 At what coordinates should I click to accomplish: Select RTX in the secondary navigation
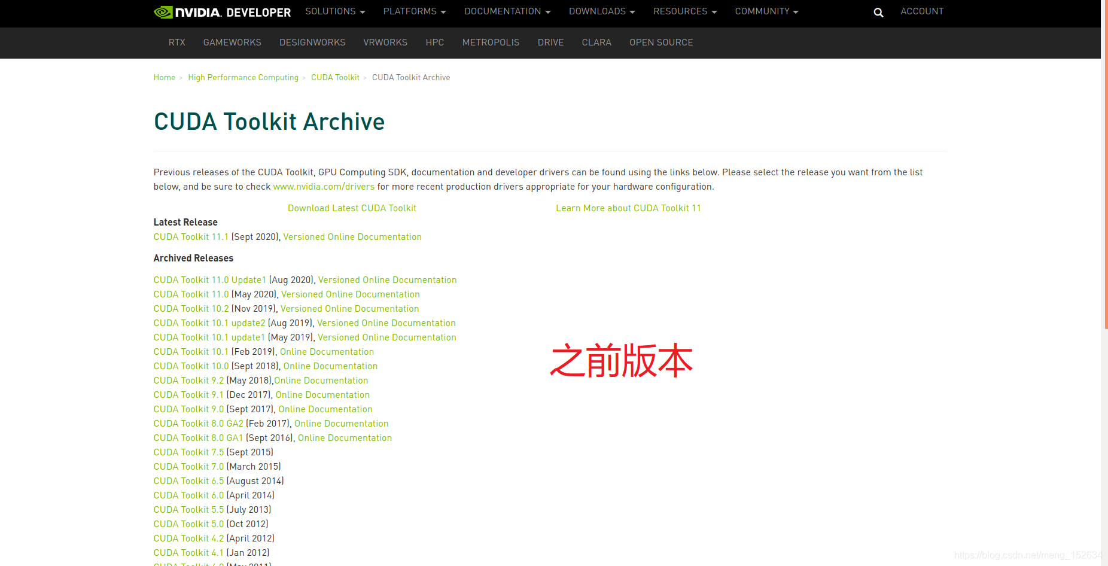click(x=176, y=42)
